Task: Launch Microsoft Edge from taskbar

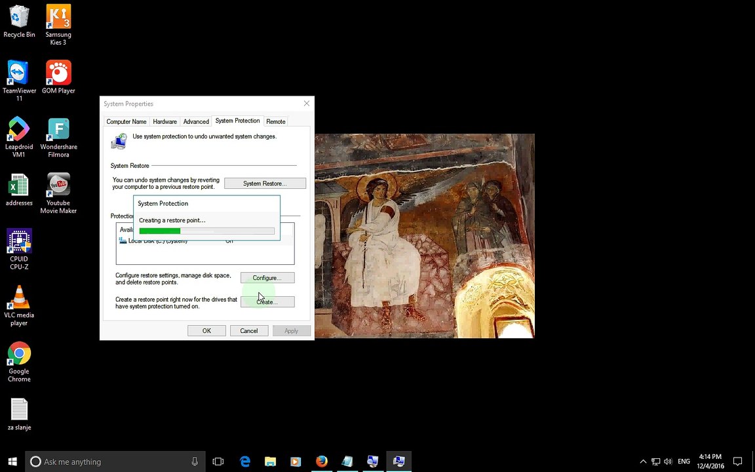Action: [245, 462]
